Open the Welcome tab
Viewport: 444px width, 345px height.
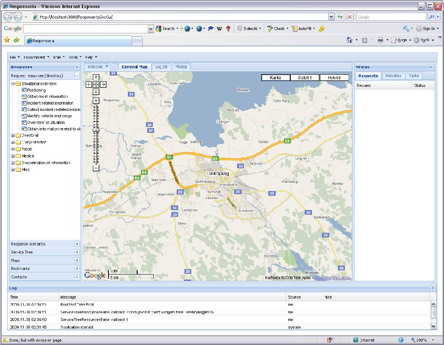[95, 67]
